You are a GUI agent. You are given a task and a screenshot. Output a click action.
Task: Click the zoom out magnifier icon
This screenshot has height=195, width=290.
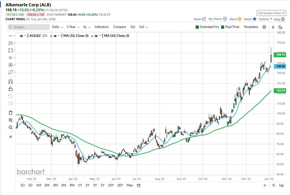click(10, 127)
